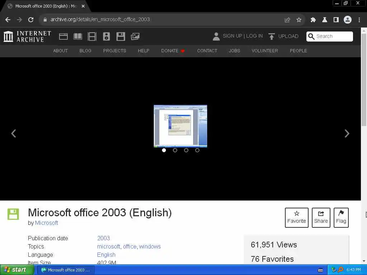The image size is (367, 275).
Task: Open the PEOPLE menu item
Action: [x=299, y=51]
